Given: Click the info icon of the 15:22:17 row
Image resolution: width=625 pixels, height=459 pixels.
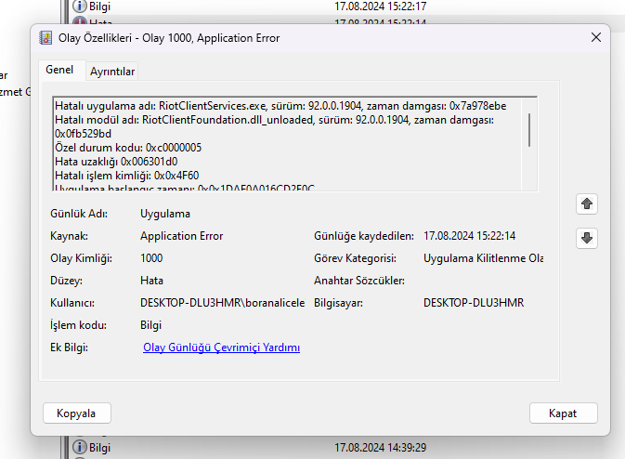Looking at the screenshot, I should pyautogui.click(x=80, y=6).
